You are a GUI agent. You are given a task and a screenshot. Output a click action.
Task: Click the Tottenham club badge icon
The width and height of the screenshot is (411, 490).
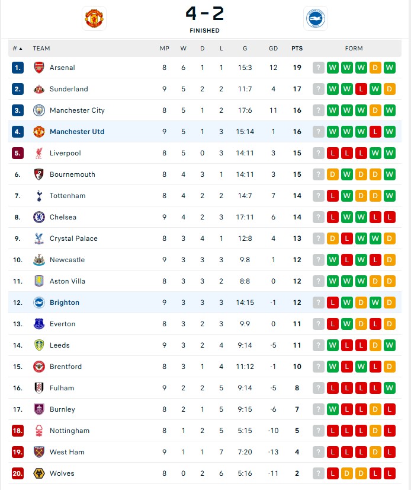tap(39, 196)
